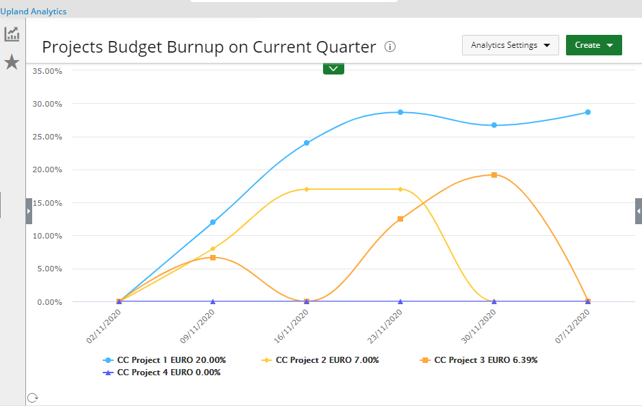
Task: Click CC Project 1 point on 09/11/2020
Action: pos(213,222)
